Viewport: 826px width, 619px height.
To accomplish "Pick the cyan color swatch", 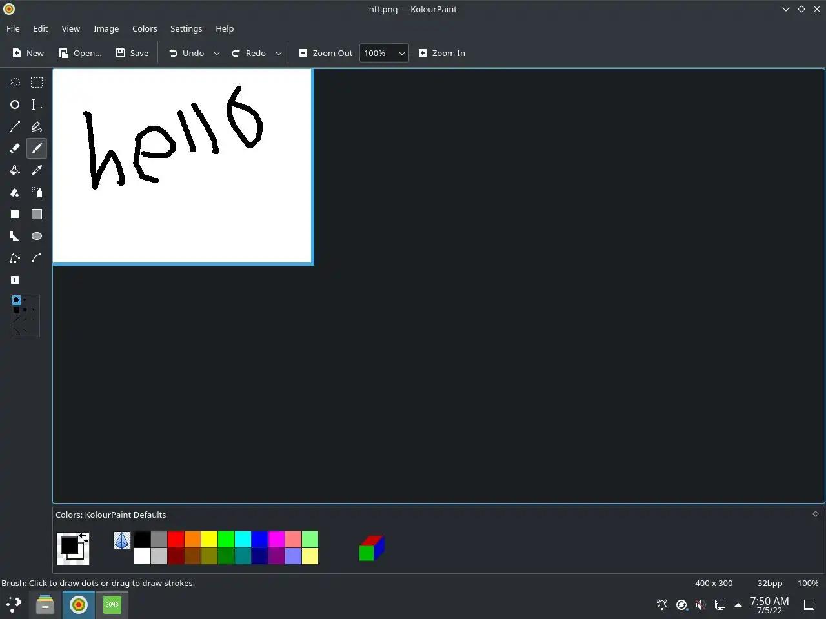I will click(243, 539).
